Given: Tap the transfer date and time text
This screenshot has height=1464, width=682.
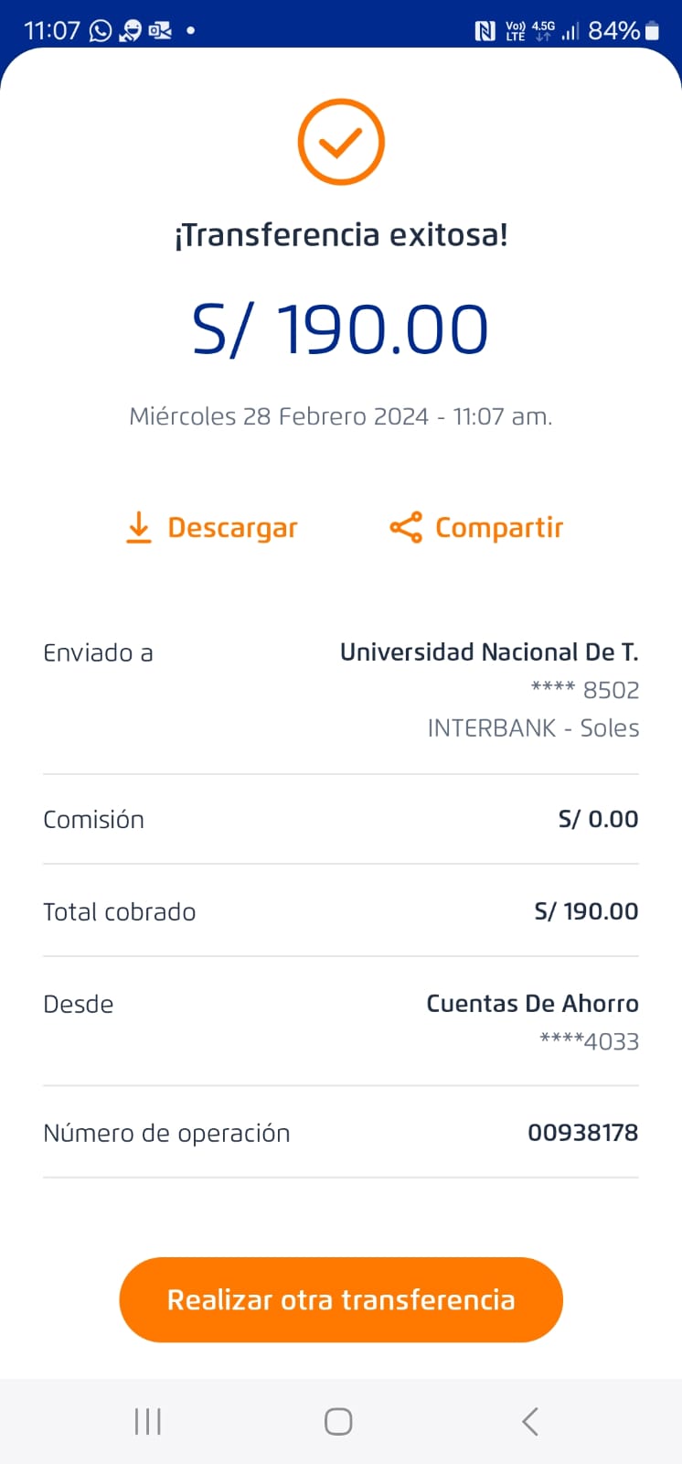Looking at the screenshot, I should click(x=340, y=416).
